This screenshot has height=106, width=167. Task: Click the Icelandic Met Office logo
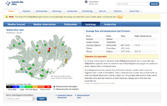(14, 3)
